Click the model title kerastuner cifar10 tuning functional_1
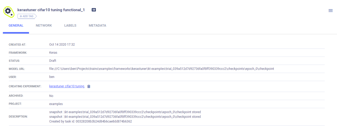The width and height of the screenshot is (337, 135). [51, 10]
